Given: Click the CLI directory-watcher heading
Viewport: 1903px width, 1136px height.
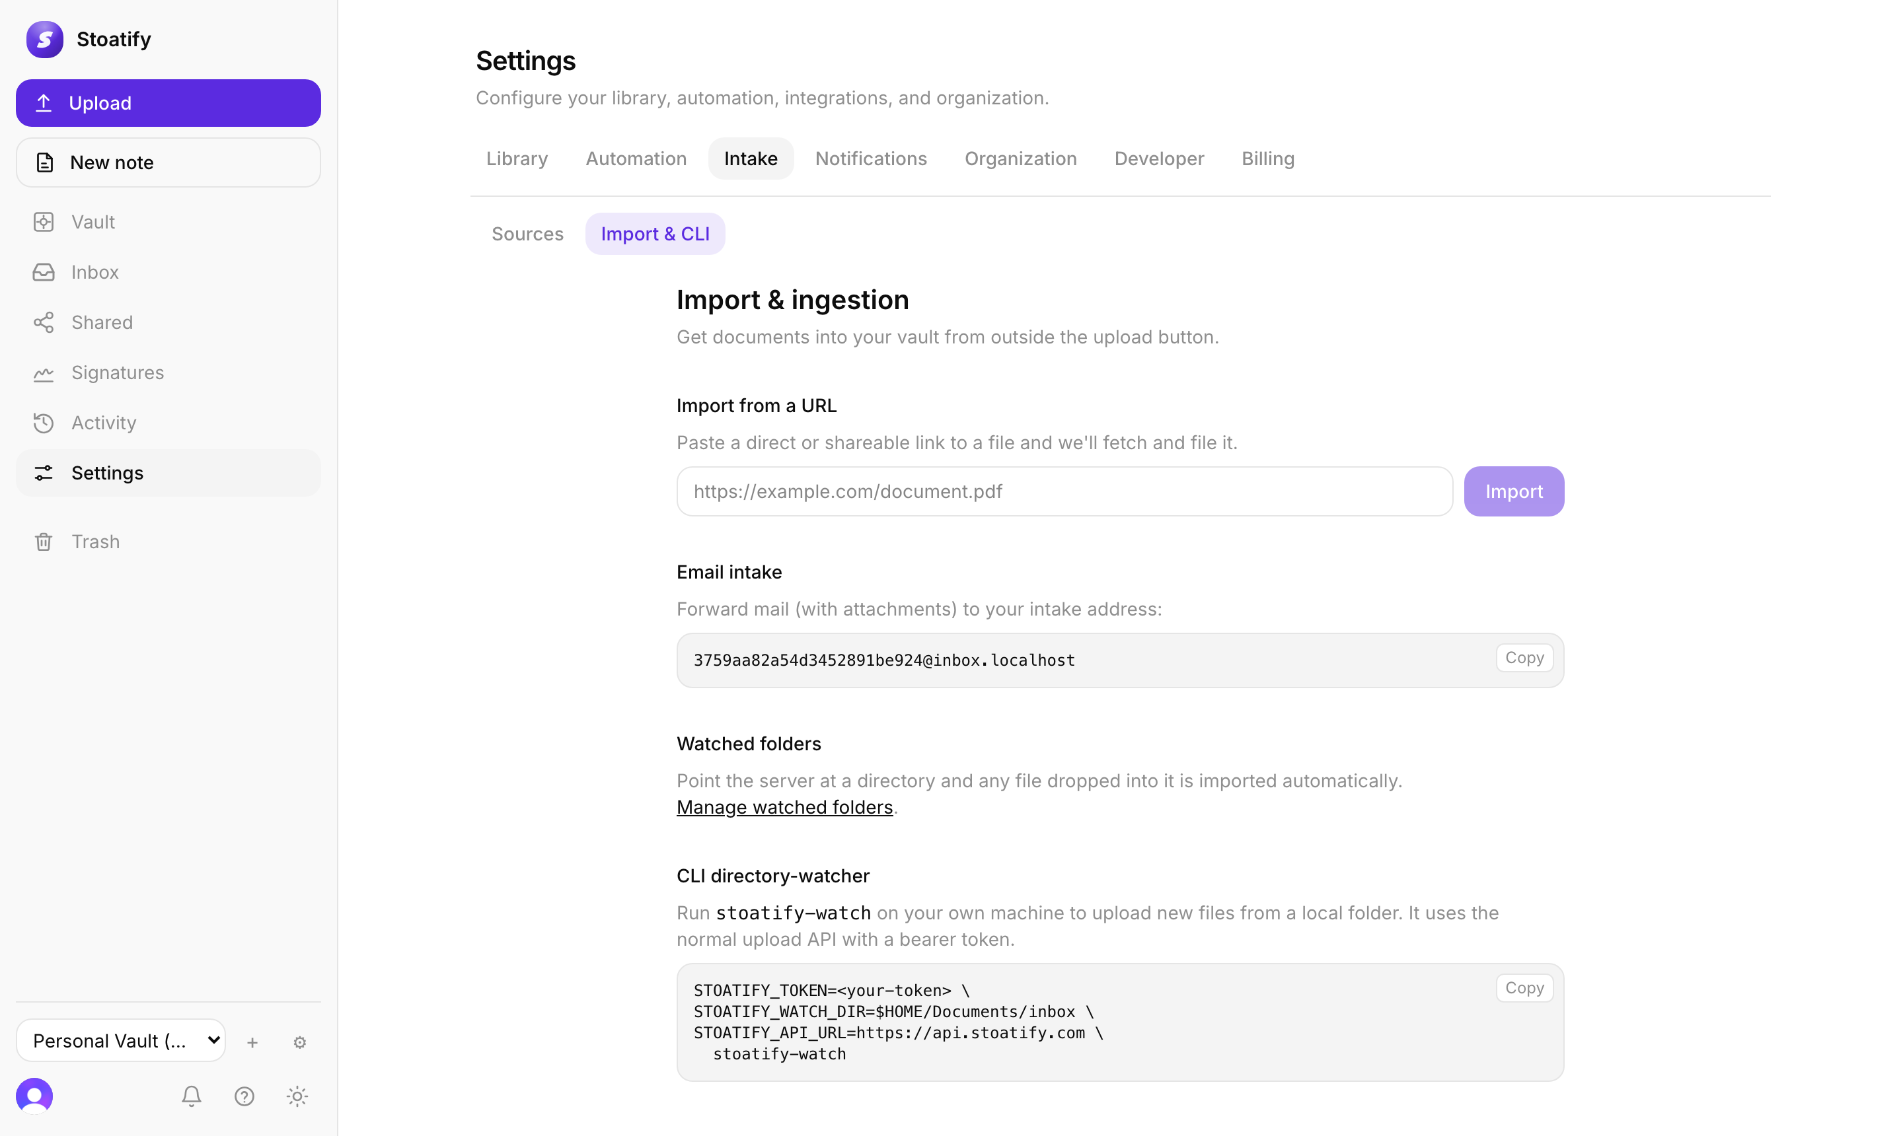Looking at the screenshot, I should (x=772, y=876).
